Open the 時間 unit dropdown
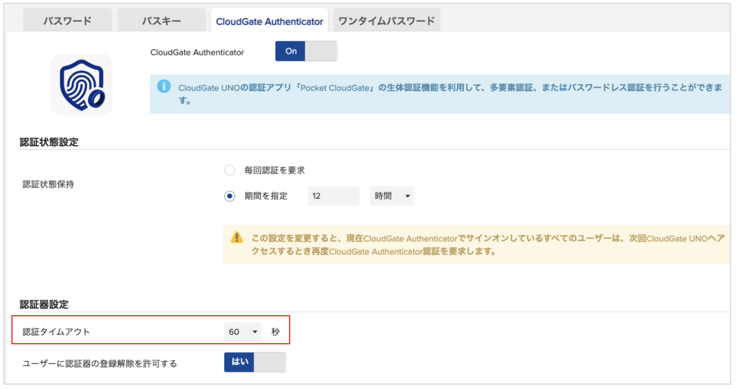Image resolution: width=737 pixels, height=389 pixels. tap(392, 196)
